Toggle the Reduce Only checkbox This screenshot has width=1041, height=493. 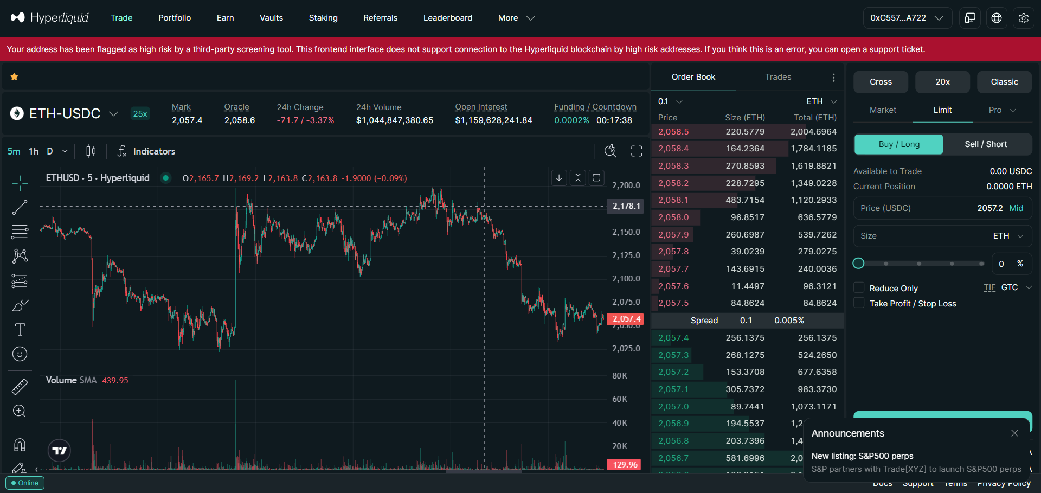point(859,287)
